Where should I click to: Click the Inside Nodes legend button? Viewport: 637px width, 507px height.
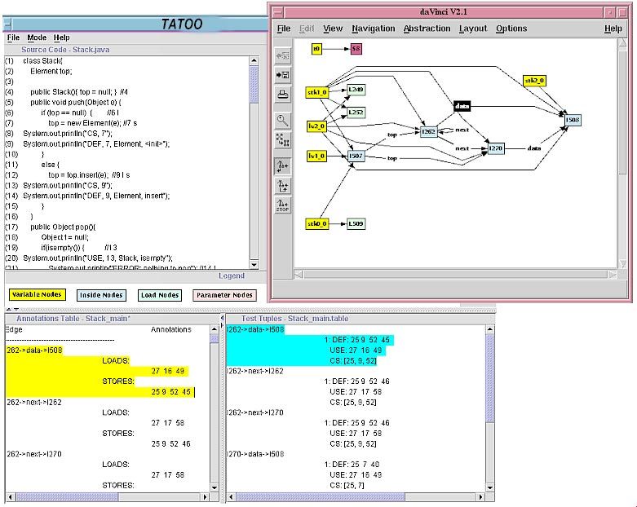(x=101, y=295)
